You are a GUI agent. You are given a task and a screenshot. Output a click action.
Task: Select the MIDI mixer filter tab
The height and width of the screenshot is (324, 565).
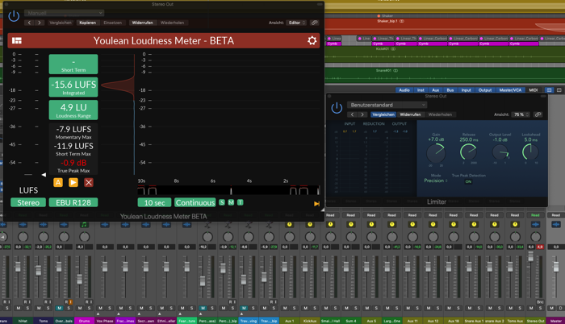534,90
